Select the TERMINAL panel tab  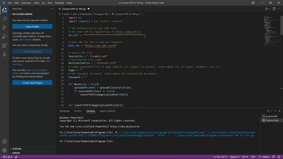point(91,111)
